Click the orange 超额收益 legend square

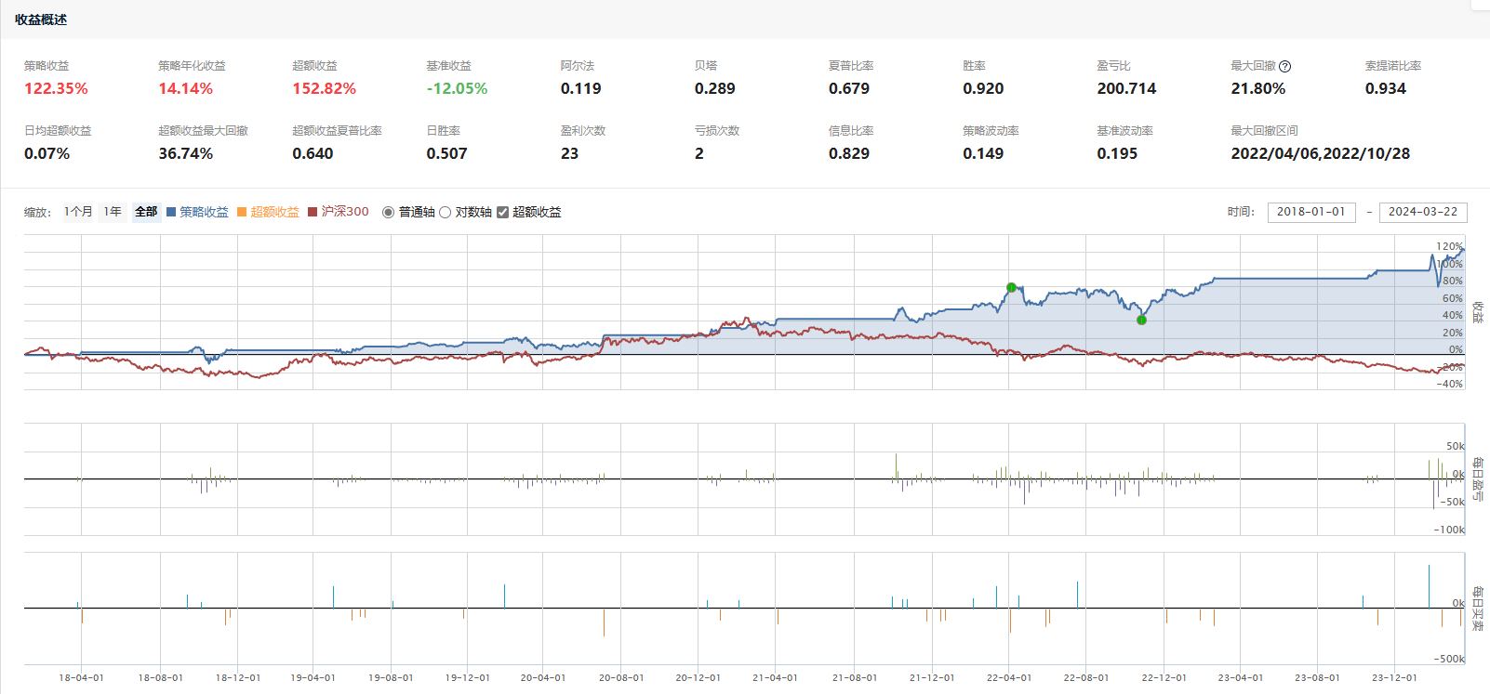(242, 212)
